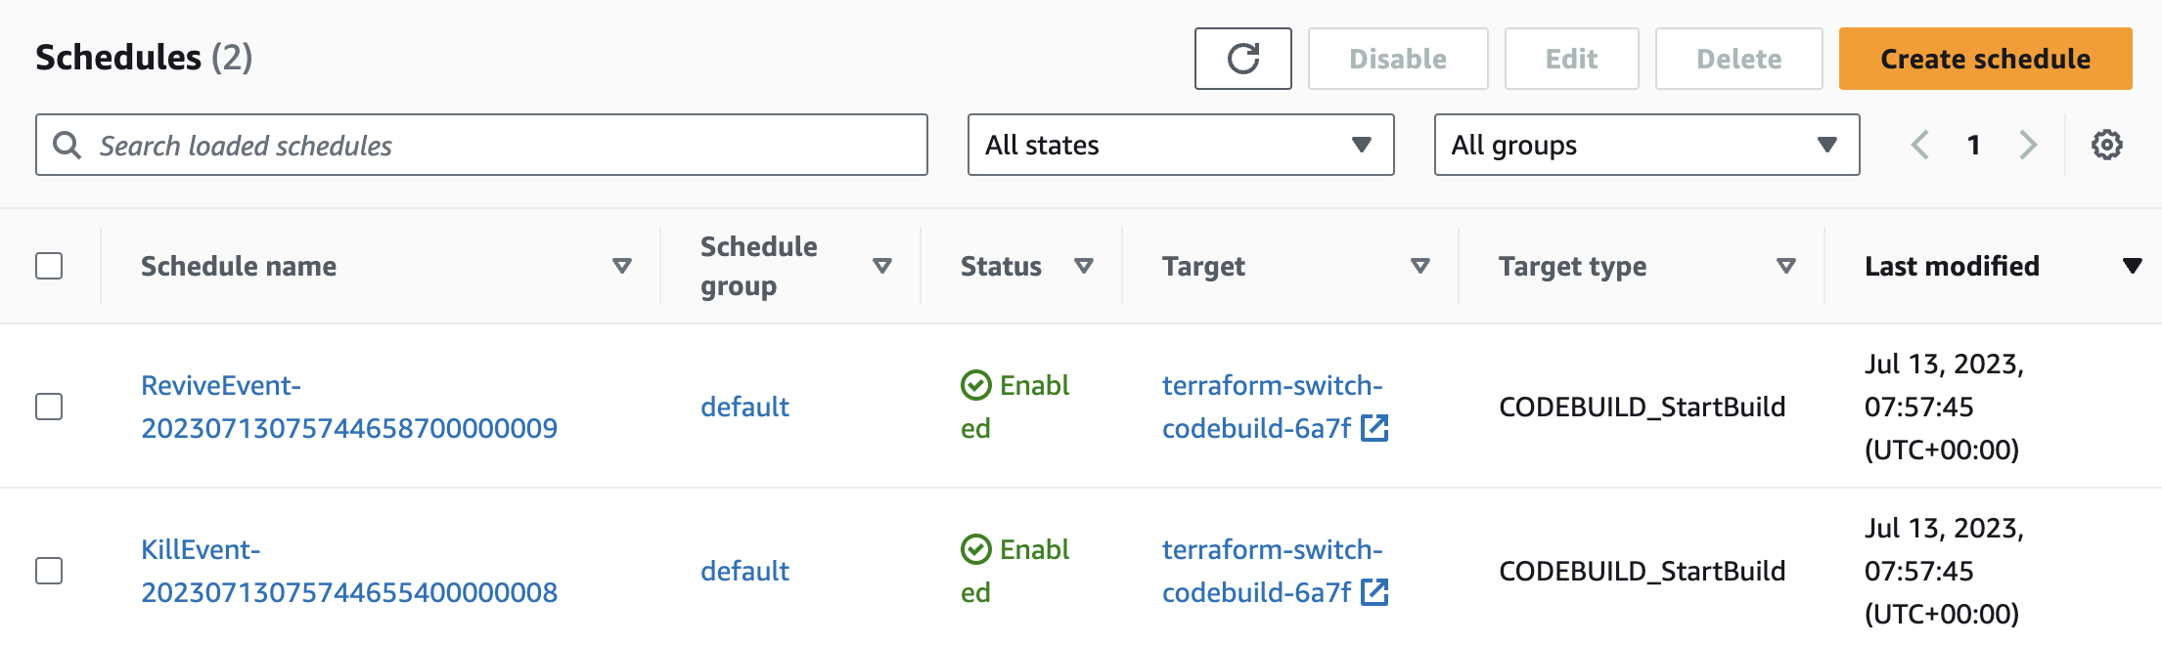The image size is (2162, 645).
Task: Sort by the Status column arrow
Action: pos(1083,266)
